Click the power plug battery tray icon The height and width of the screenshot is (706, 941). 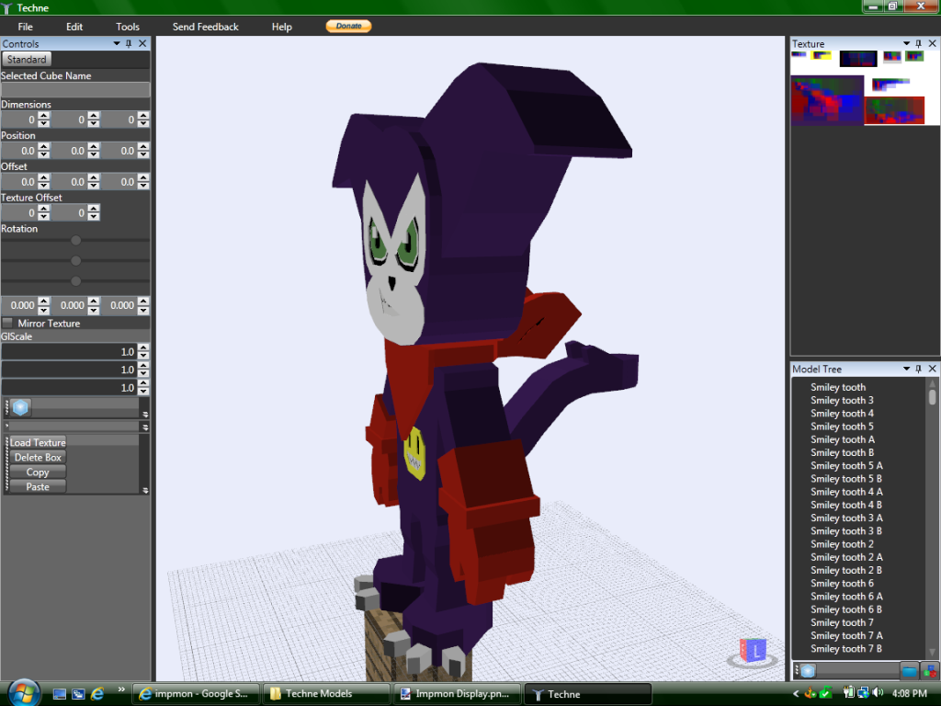pyautogui.click(x=848, y=693)
